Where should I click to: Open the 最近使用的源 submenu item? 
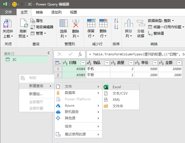[x=78, y=134]
